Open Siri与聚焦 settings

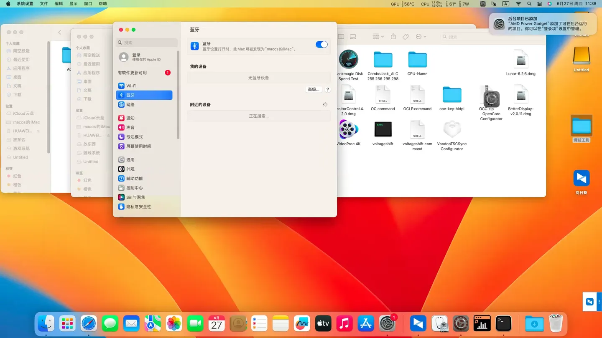(x=135, y=197)
